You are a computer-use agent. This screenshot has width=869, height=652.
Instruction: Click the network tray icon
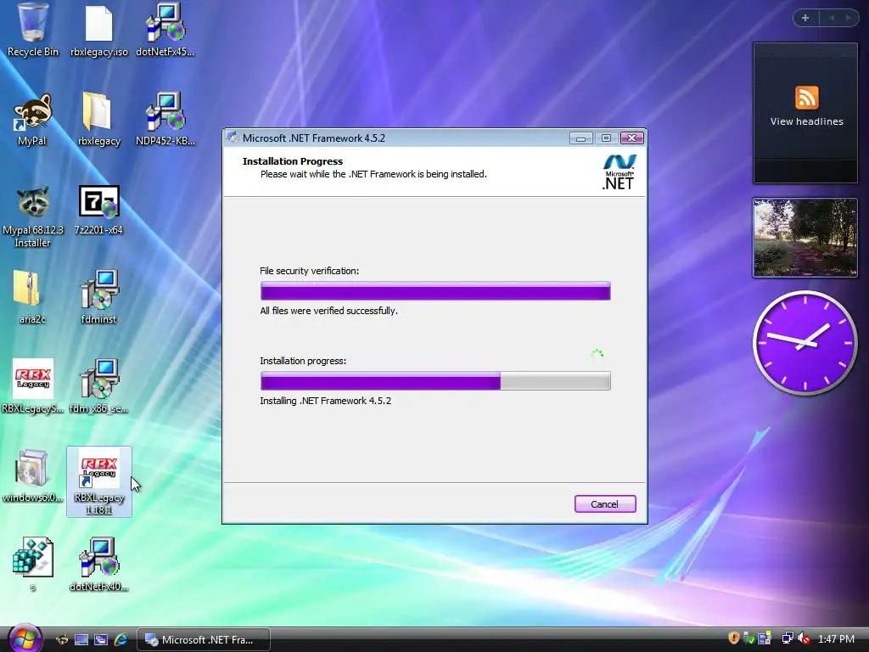pyautogui.click(x=787, y=638)
